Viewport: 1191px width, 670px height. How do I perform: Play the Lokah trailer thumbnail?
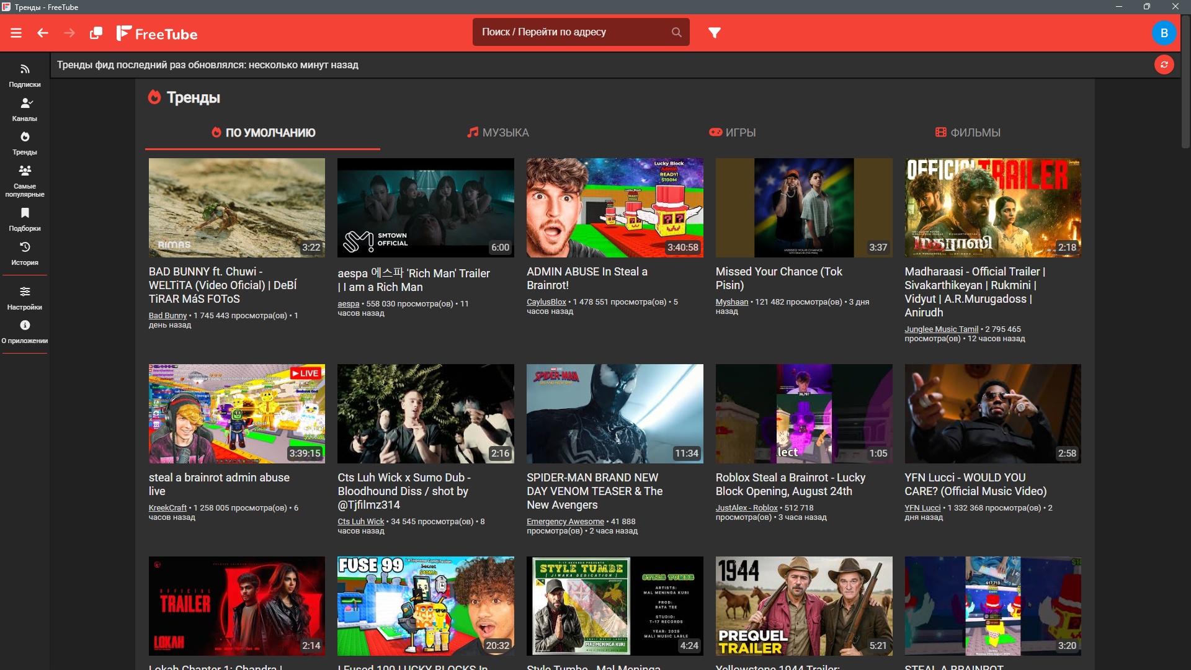click(x=237, y=606)
